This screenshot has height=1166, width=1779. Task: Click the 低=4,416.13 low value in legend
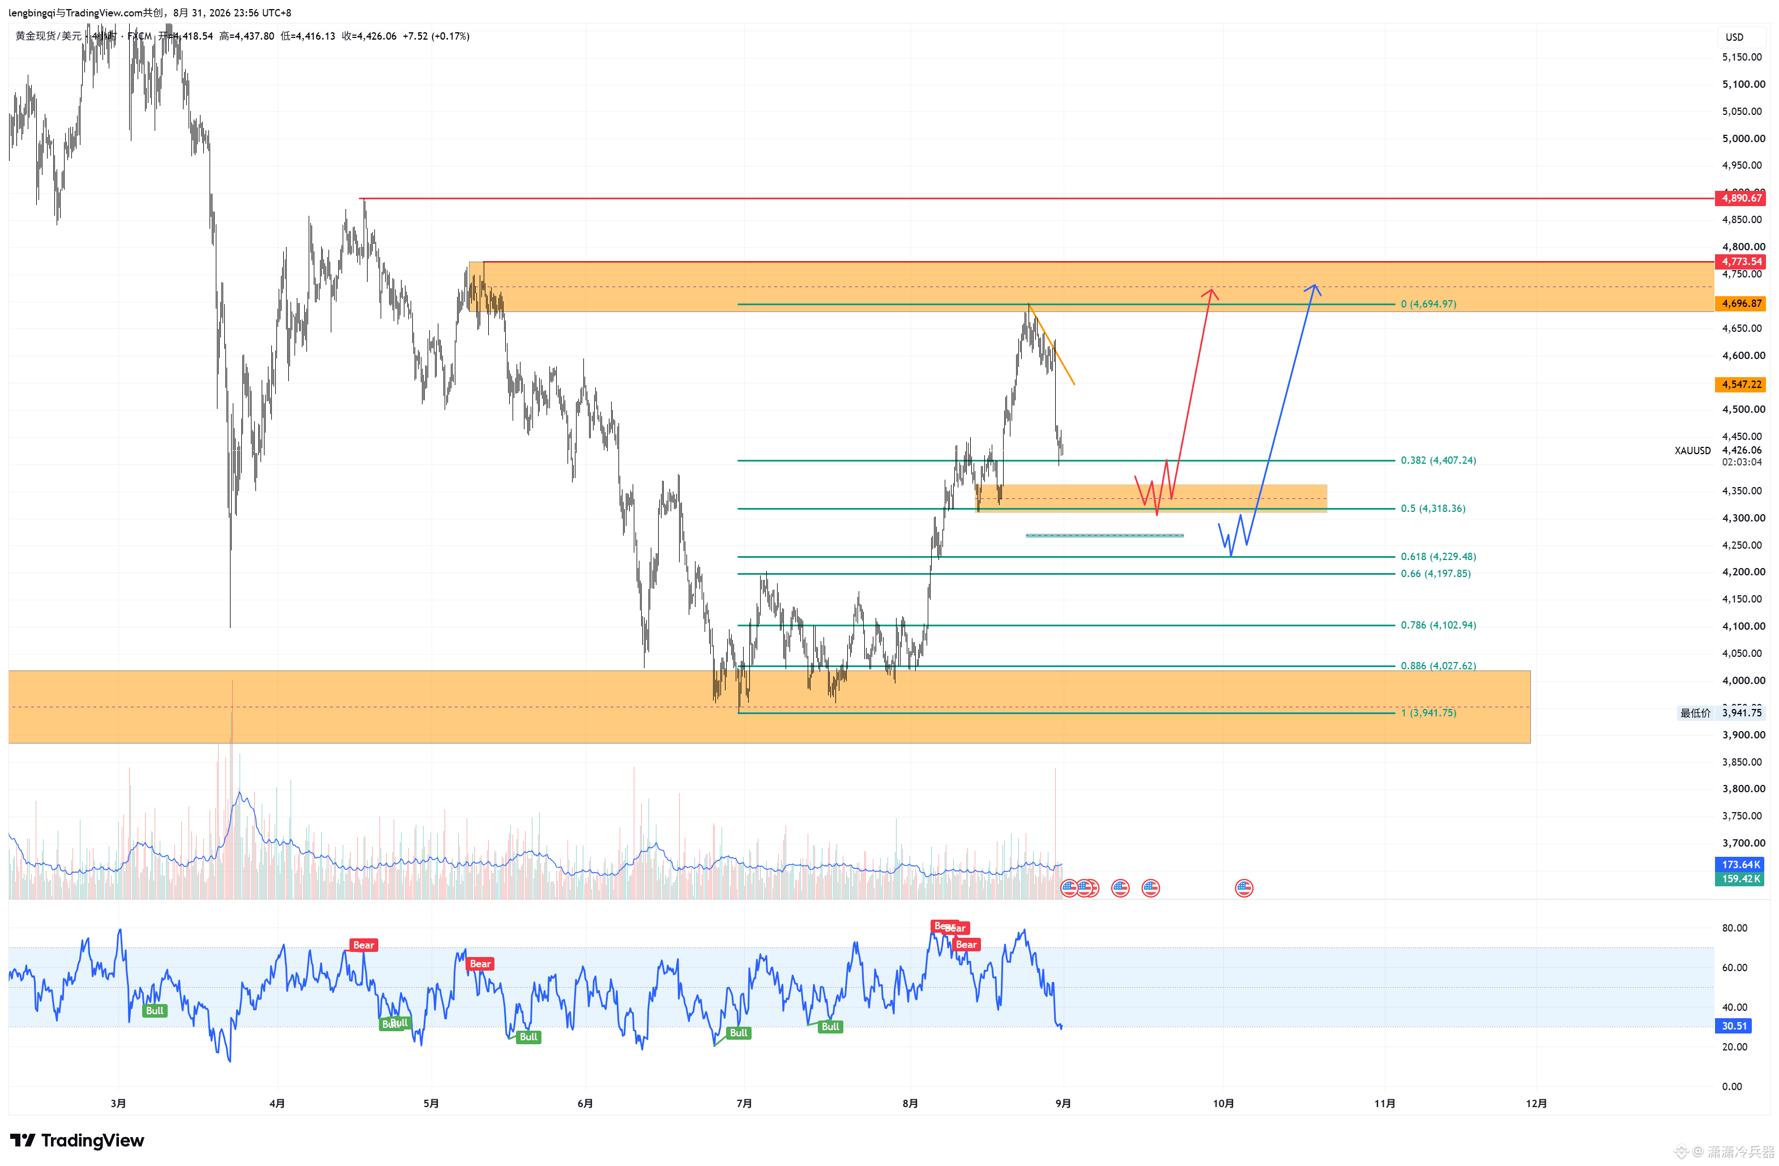pos(308,36)
